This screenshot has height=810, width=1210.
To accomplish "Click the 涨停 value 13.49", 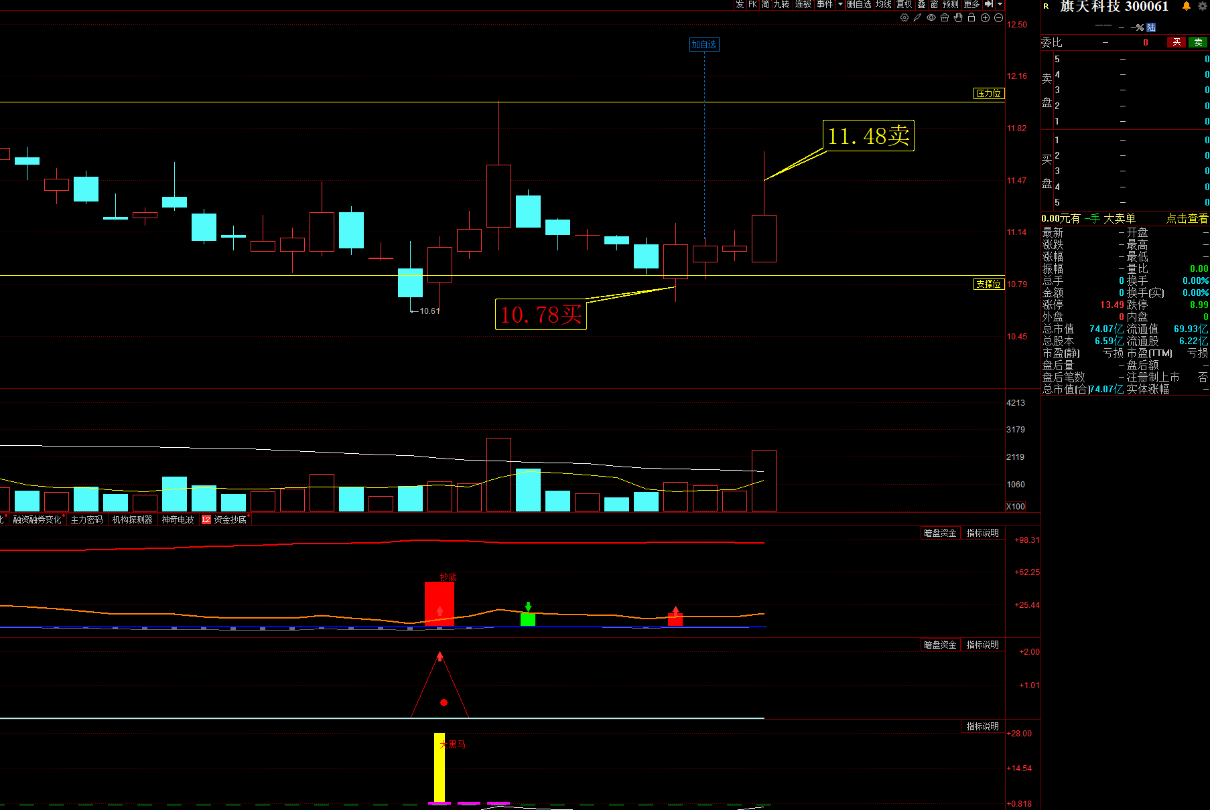I will [1112, 305].
